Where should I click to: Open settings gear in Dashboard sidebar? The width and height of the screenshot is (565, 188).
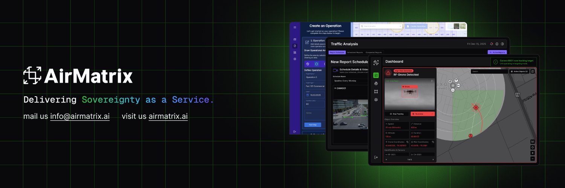[x=376, y=100]
